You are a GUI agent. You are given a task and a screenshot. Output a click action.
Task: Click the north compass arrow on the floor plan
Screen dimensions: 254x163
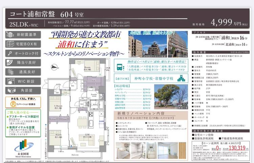coord(55,67)
